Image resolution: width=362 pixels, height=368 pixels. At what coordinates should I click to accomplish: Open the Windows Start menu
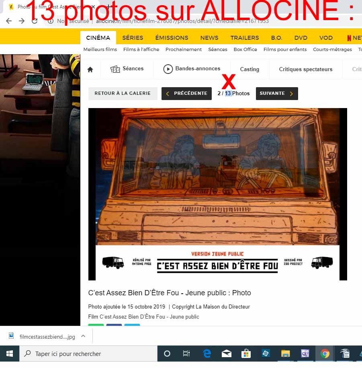click(10, 354)
